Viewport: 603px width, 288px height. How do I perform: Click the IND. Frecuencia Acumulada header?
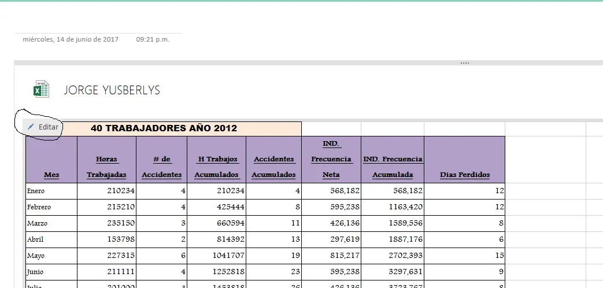(393, 160)
